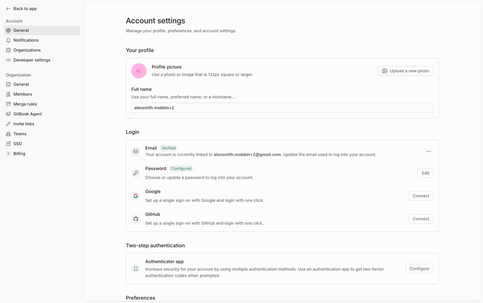Click the GitBook Agent icon
Screen dimensions: 483x303
pyautogui.click(x=8, y=114)
